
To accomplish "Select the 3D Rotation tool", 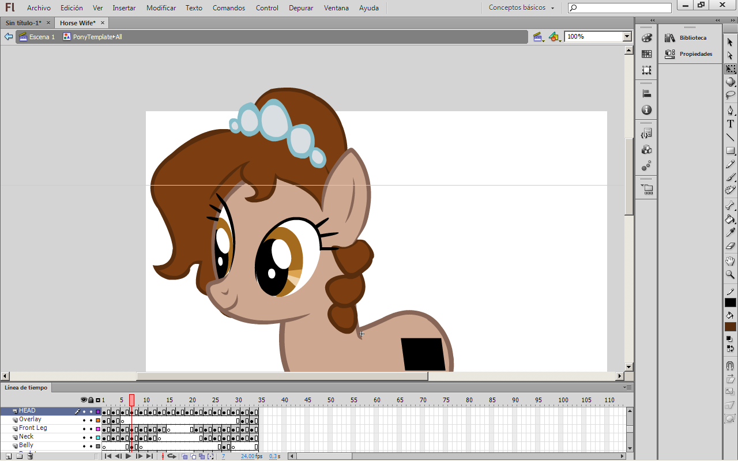I will [x=730, y=82].
